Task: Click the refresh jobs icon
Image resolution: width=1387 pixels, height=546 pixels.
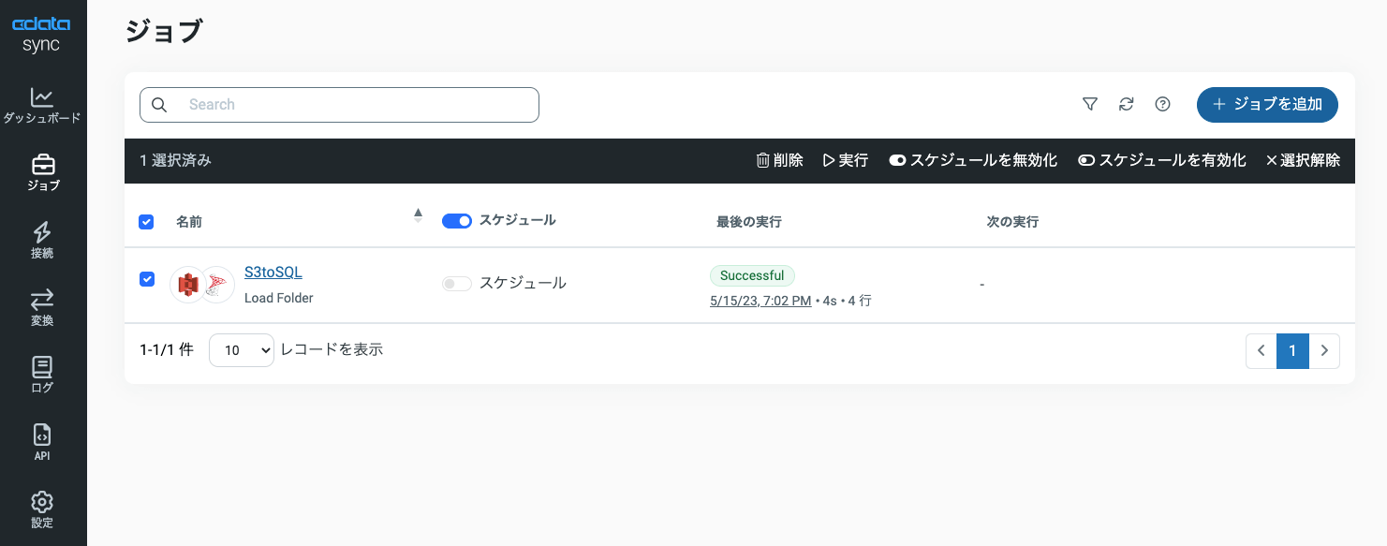Action: 1126,105
